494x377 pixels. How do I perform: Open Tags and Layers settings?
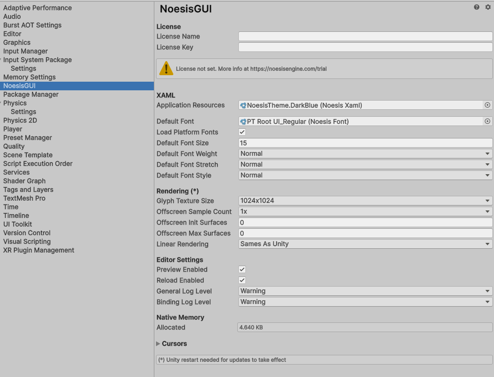pos(28,189)
